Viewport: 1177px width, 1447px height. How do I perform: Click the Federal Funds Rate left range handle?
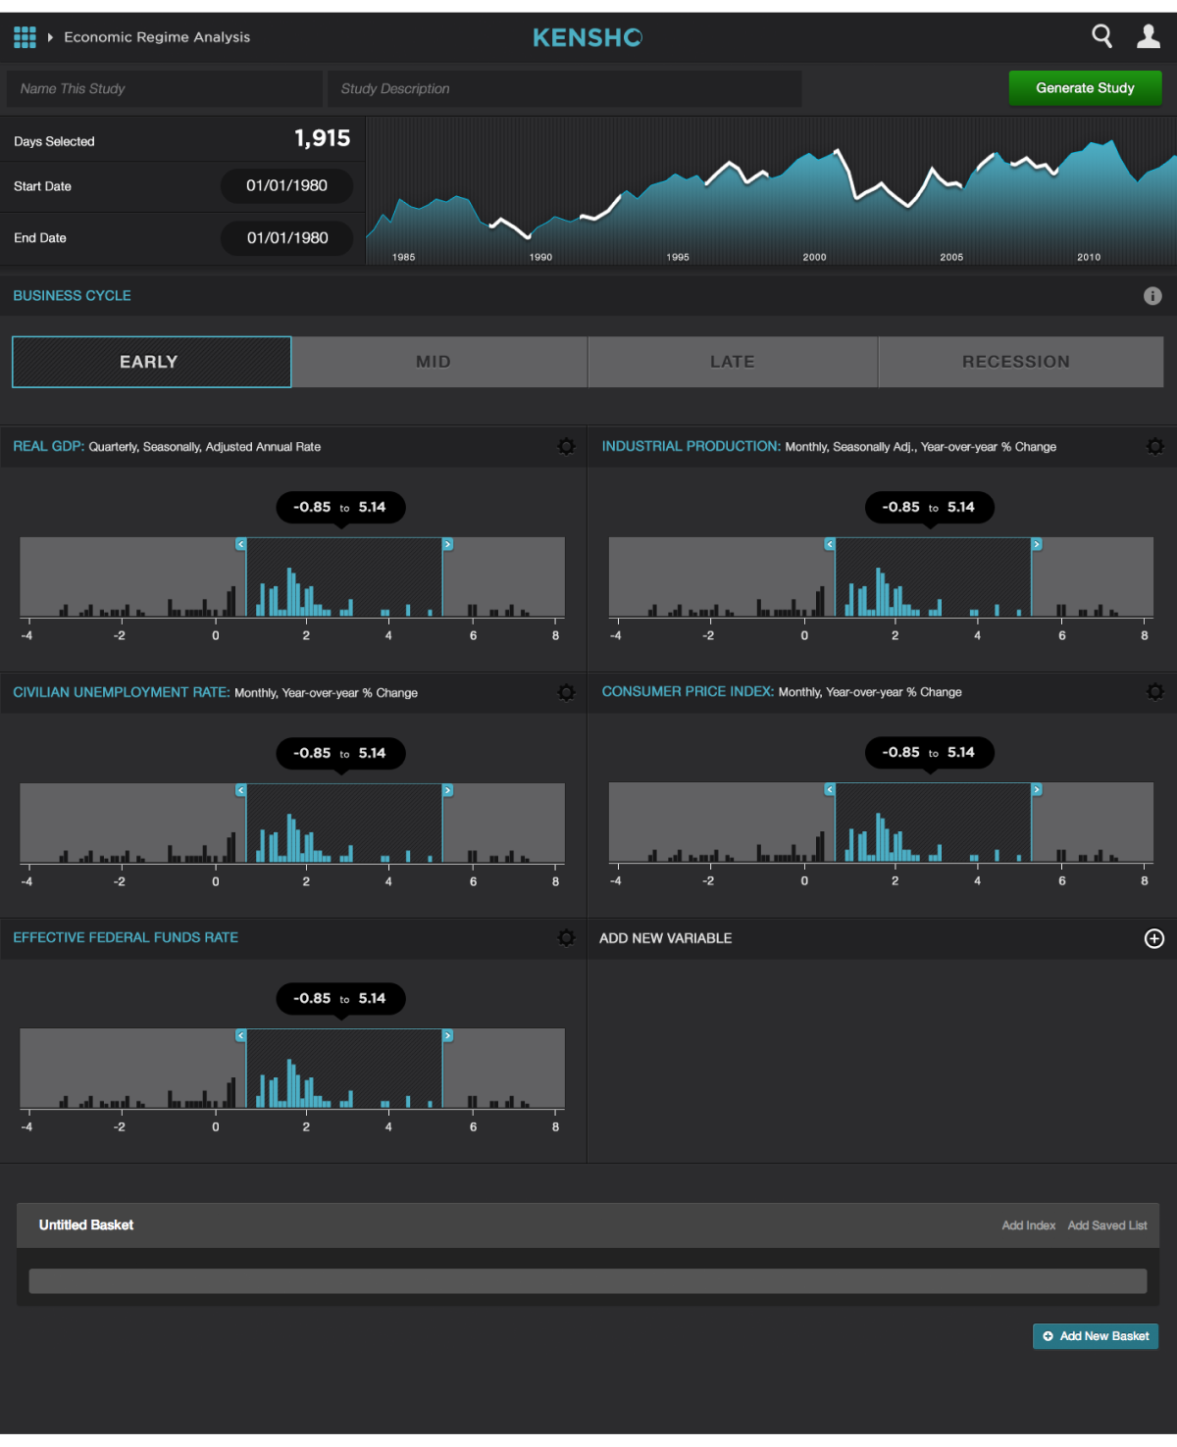click(240, 1035)
